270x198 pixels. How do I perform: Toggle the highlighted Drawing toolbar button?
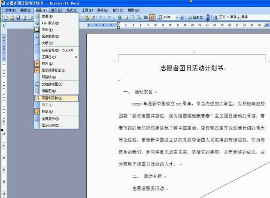click(x=152, y=18)
